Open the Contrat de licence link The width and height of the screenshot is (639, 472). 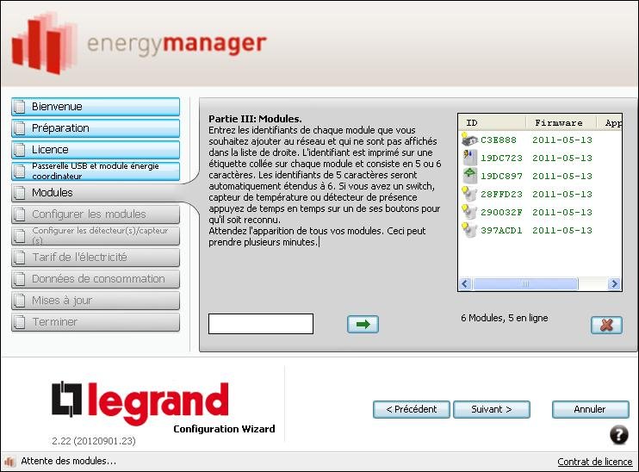pyautogui.click(x=594, y=462)
